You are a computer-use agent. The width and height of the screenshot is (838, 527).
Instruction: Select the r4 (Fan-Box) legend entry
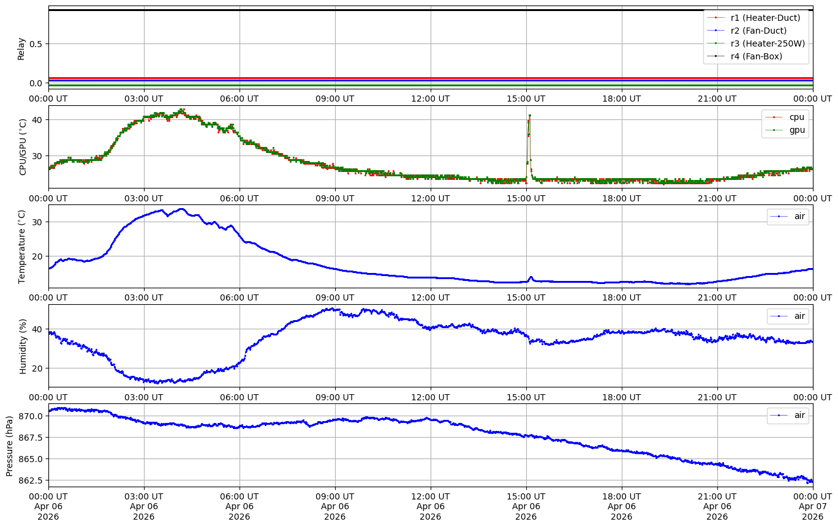(756, 56)
